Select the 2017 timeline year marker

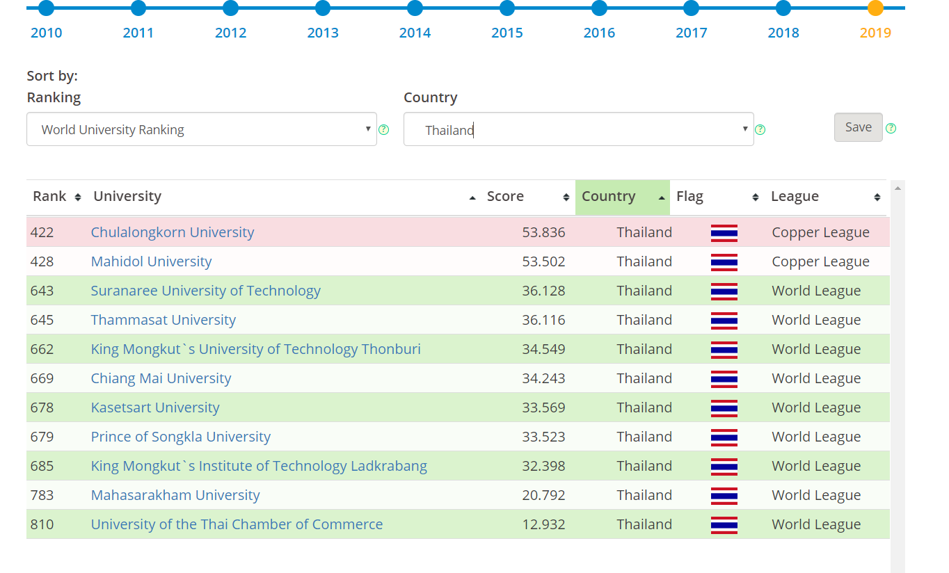coord(691,8)
